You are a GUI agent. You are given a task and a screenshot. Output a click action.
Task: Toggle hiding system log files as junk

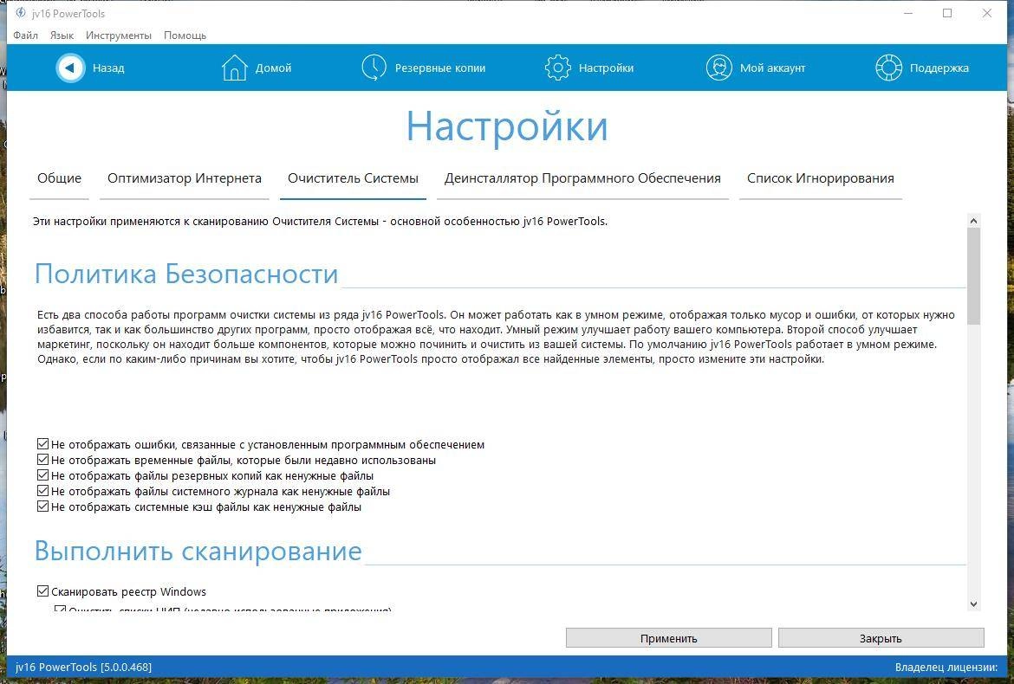click(42, 491)
